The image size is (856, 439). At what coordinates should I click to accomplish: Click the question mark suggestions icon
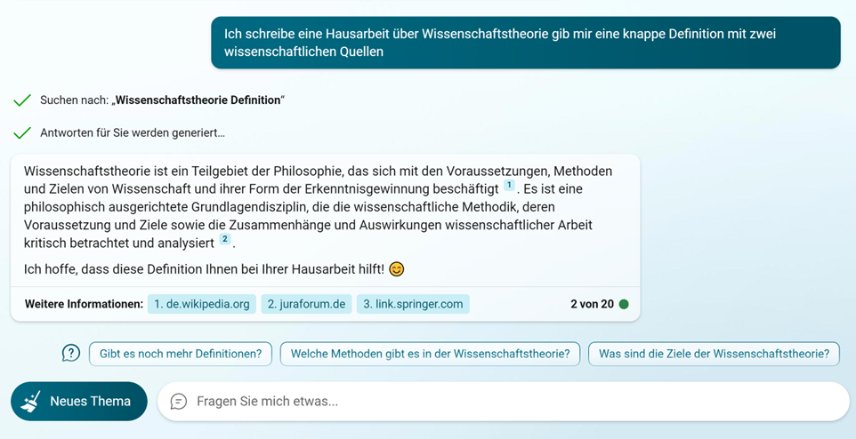[x=71, y=354]
